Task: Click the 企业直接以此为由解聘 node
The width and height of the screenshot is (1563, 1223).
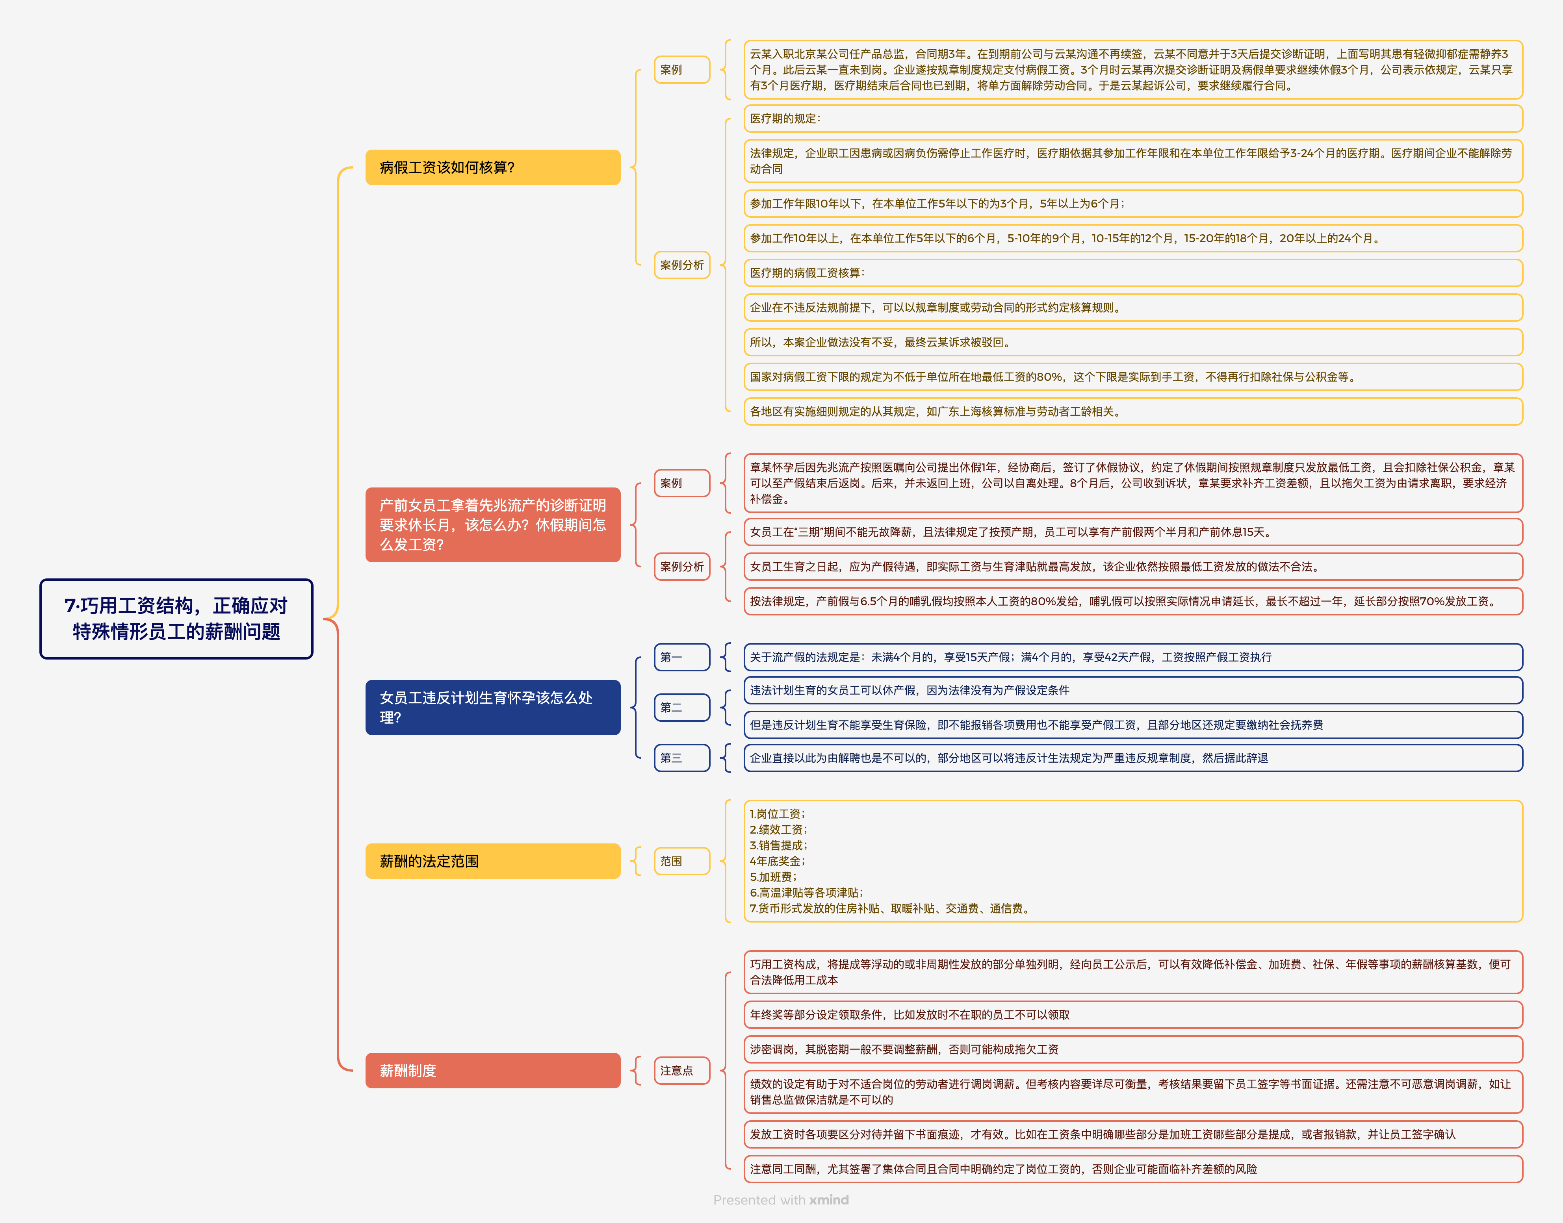Action: tap(1133, 758)
